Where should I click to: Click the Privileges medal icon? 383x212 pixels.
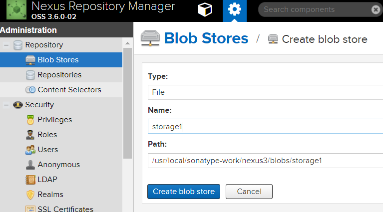pyautogui.click(x=30, y=120)
